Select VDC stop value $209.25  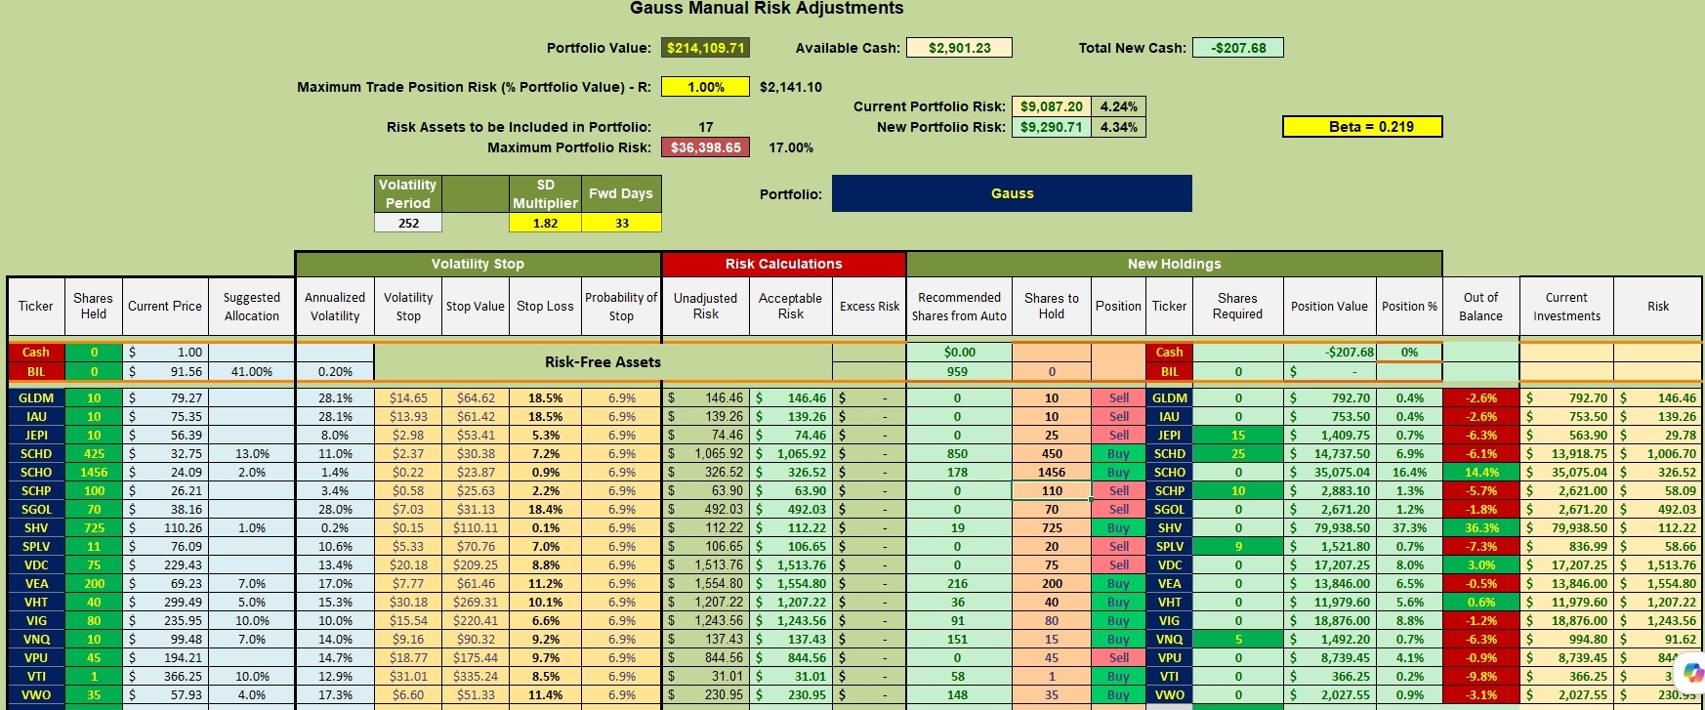coord(476,564)
